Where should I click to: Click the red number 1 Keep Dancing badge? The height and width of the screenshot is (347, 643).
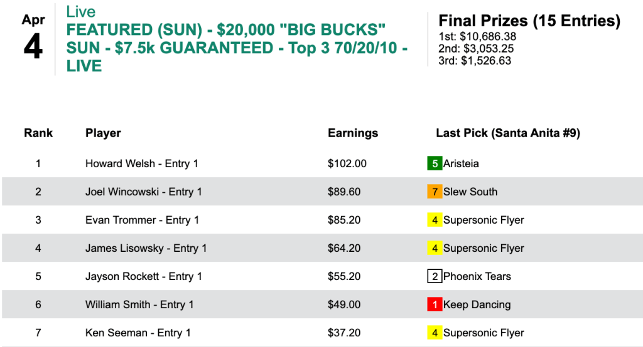point(435,304)
